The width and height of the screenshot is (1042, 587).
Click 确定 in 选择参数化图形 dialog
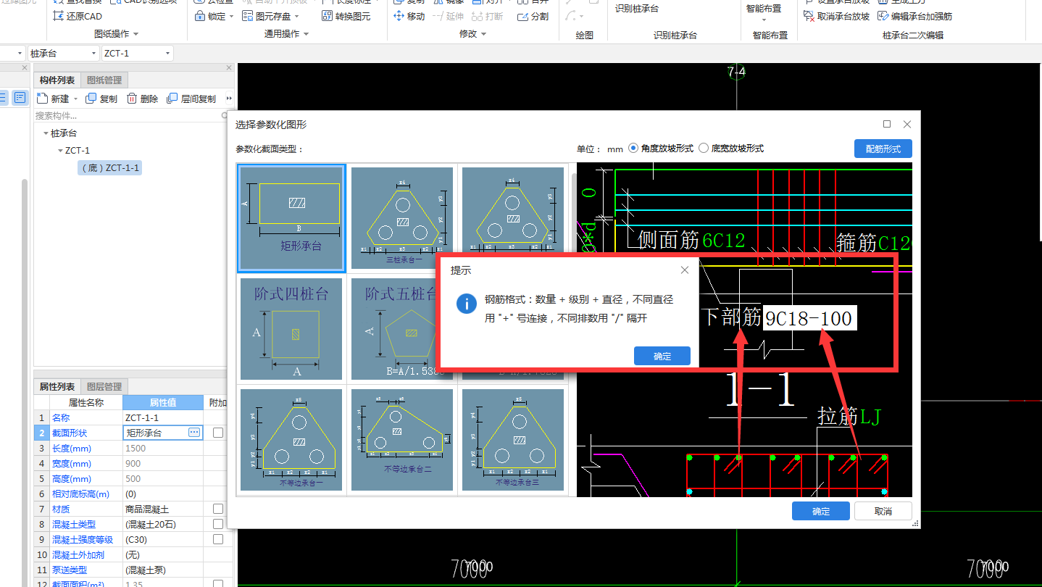click(821, 511)
